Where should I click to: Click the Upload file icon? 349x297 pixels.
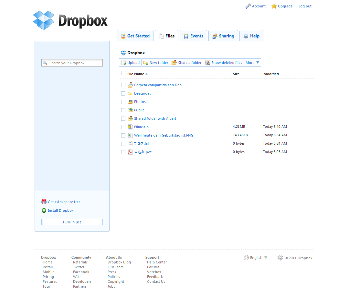point(123,63)
